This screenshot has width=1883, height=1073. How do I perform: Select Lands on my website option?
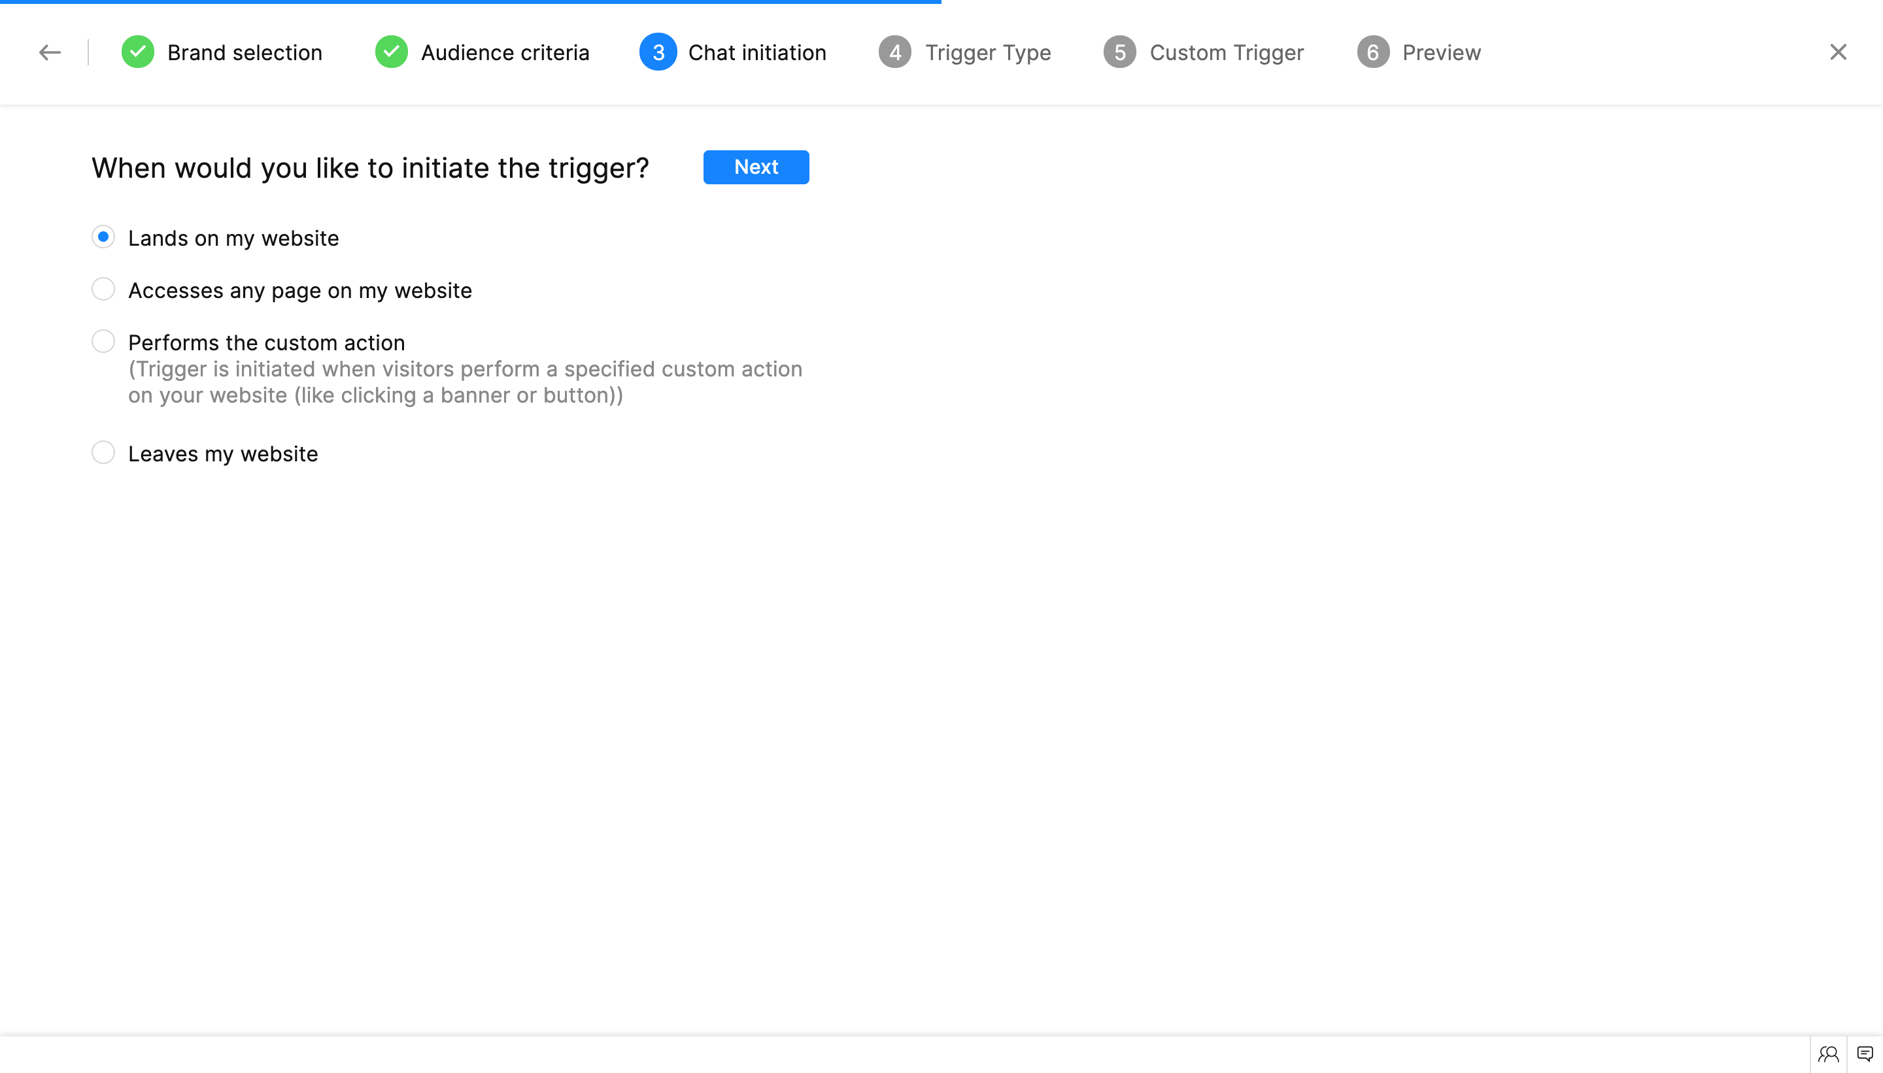tap(103, 237)
